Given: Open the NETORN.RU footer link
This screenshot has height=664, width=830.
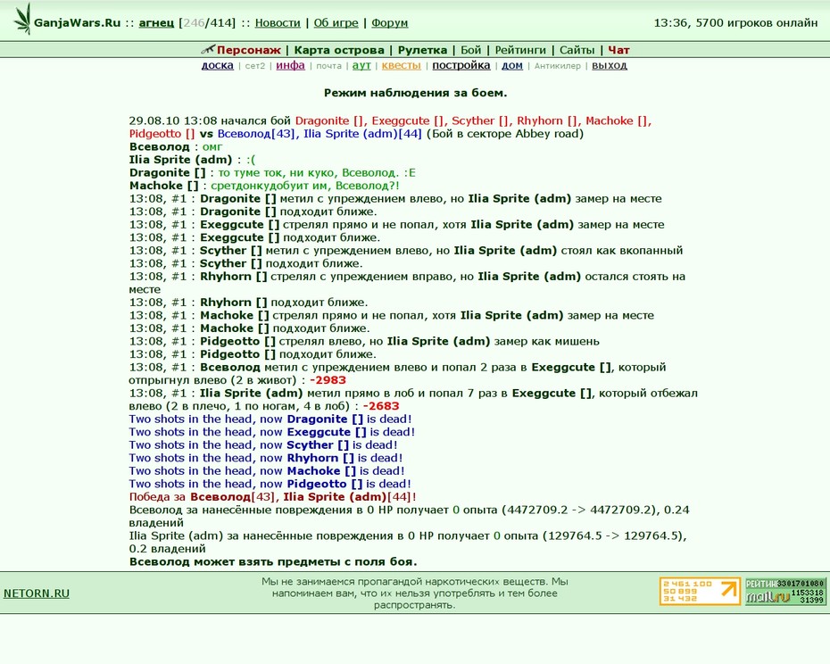Looking at the screenshot, I should 37,593.
